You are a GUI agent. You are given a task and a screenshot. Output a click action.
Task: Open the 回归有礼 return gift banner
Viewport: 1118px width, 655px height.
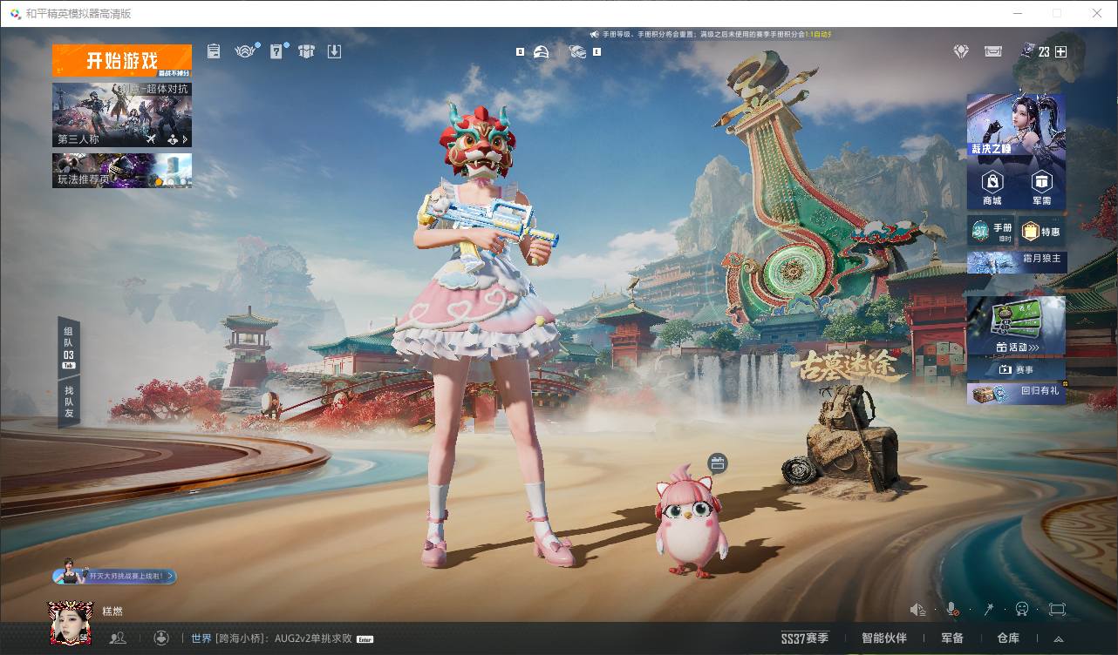click(1016, 393)
